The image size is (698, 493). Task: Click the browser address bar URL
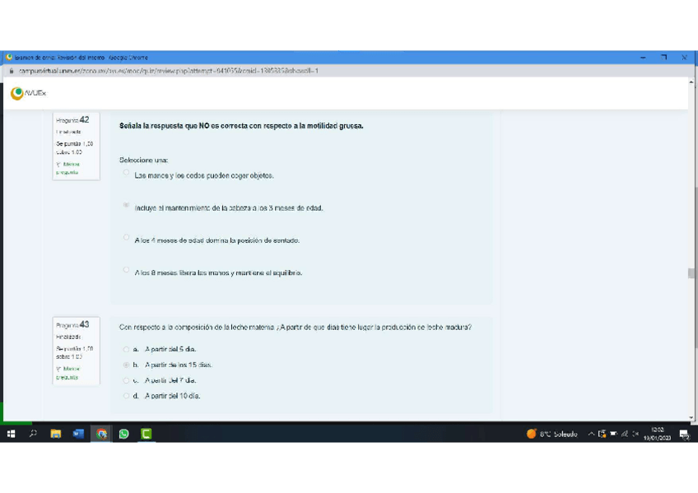(168, 71)
